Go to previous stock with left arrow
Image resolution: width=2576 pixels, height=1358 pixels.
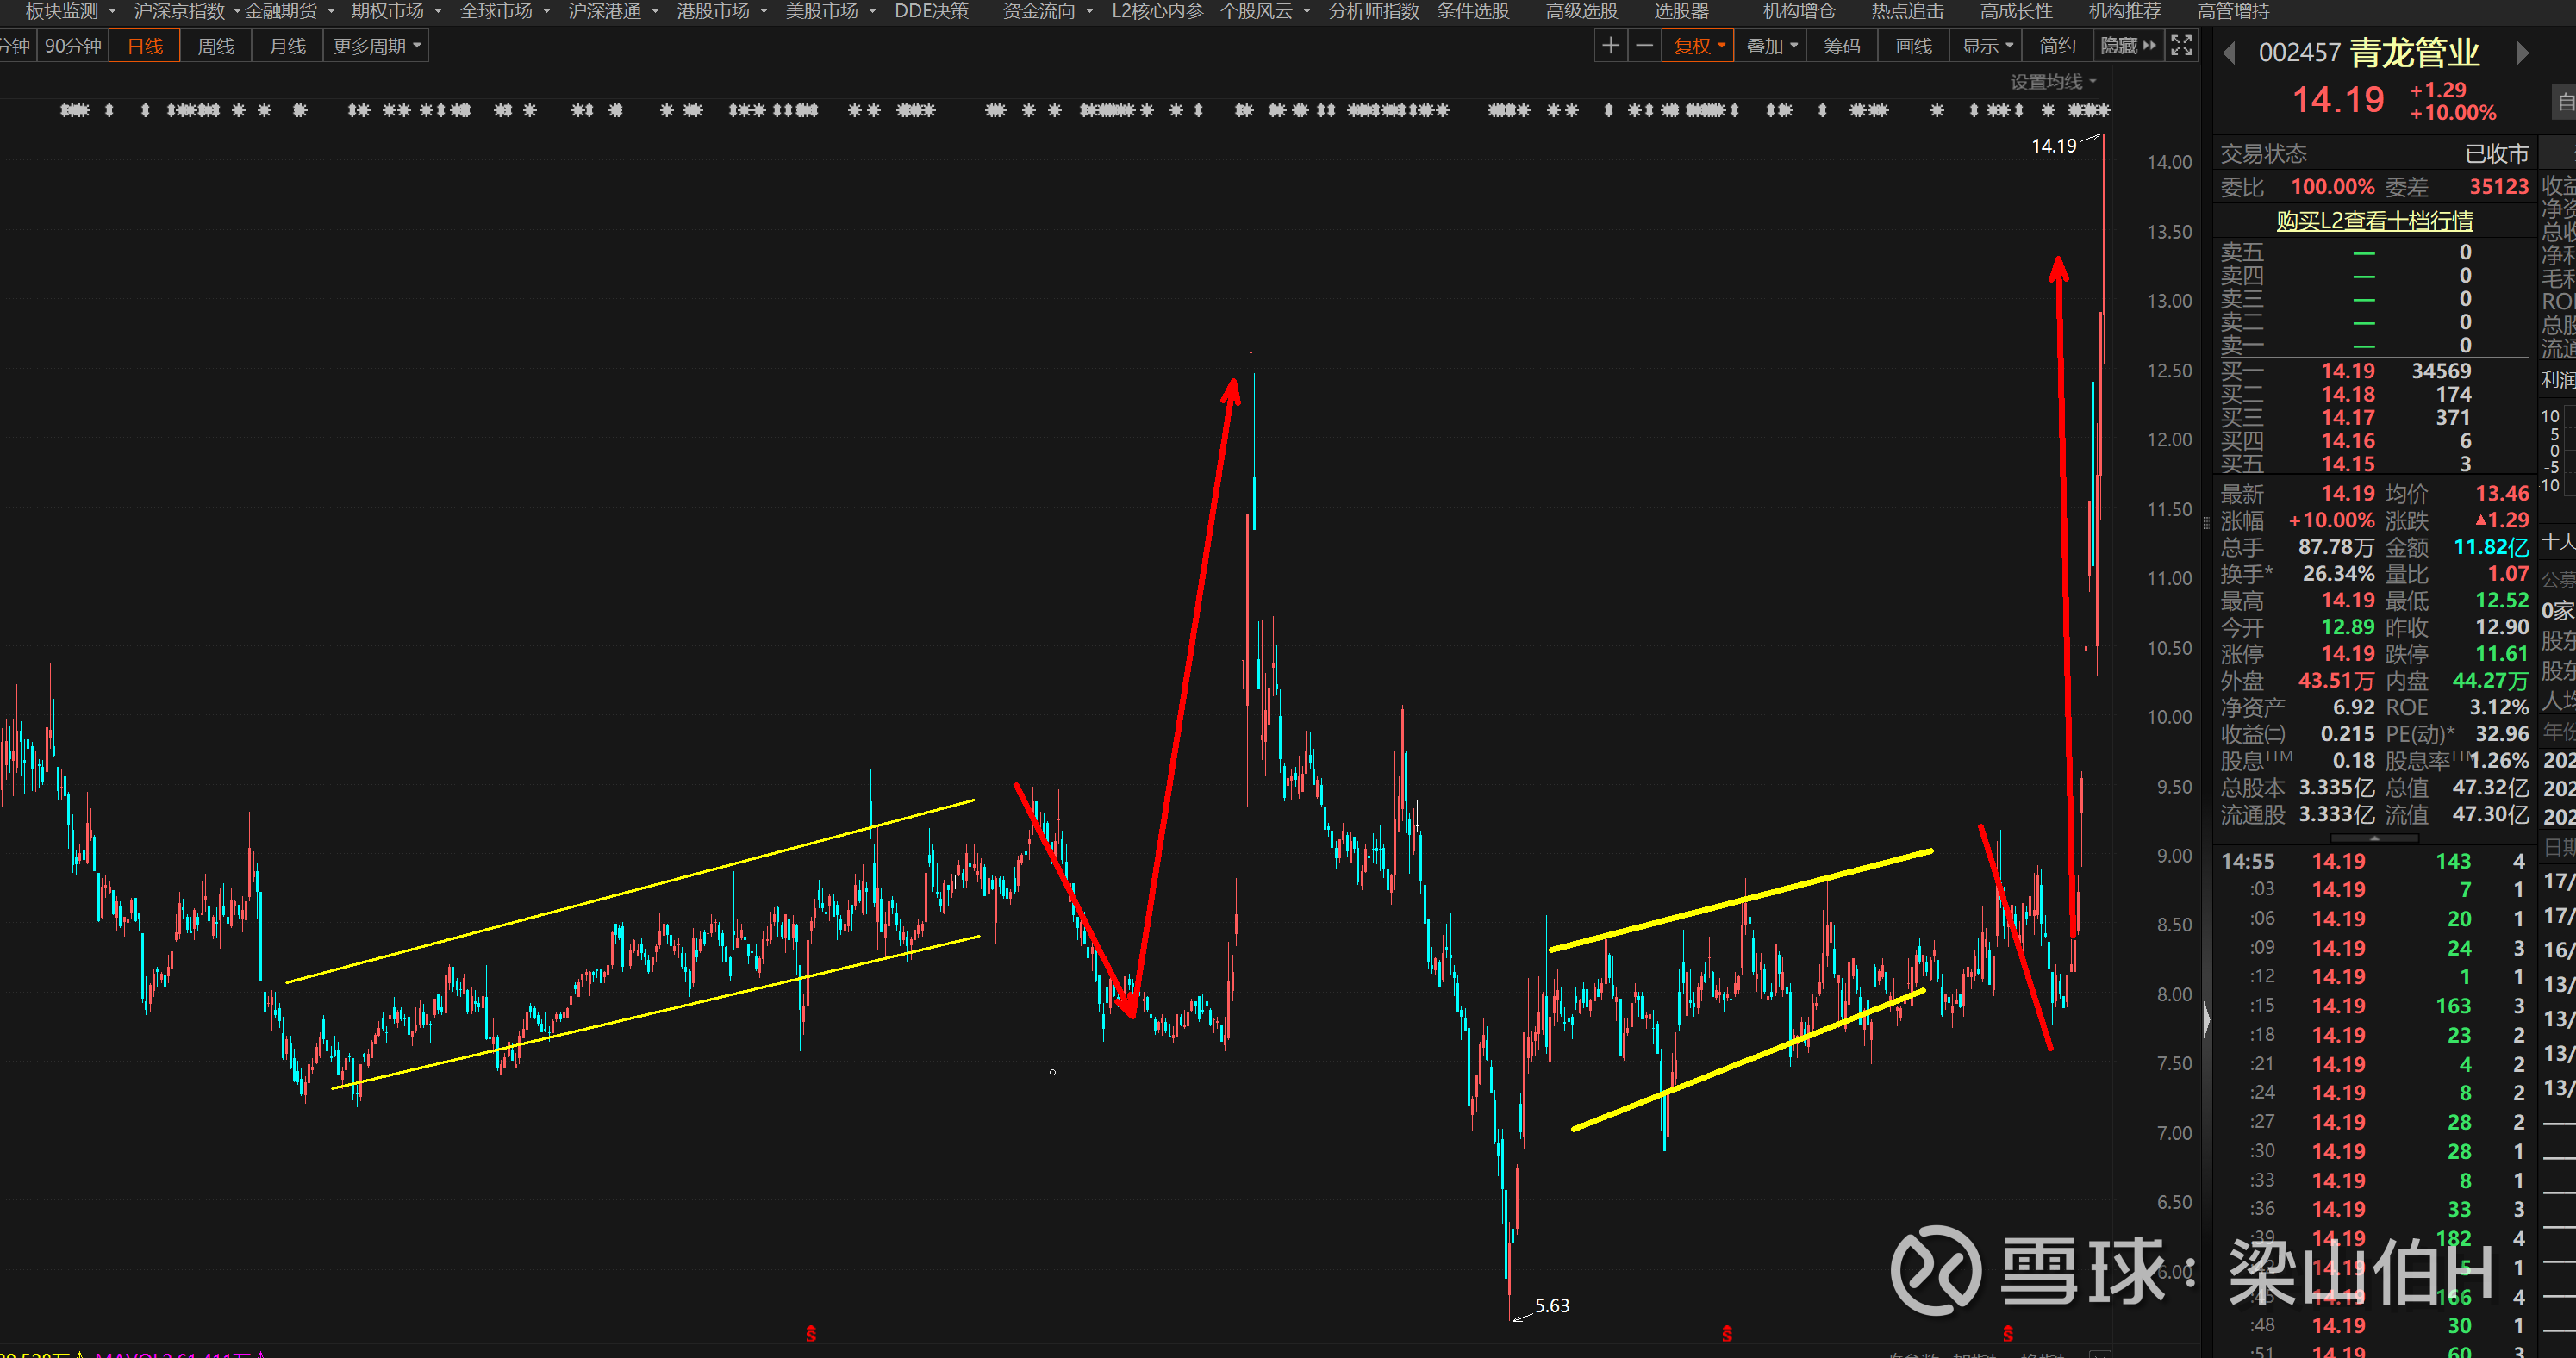[2229, 53]
